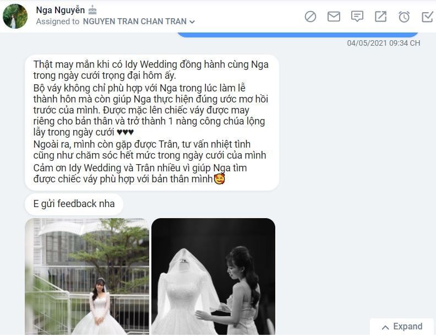Open the NGUYEN TRAN CHAN TRAN assignee dropdown
436x336 pixels.
(139, 21)
